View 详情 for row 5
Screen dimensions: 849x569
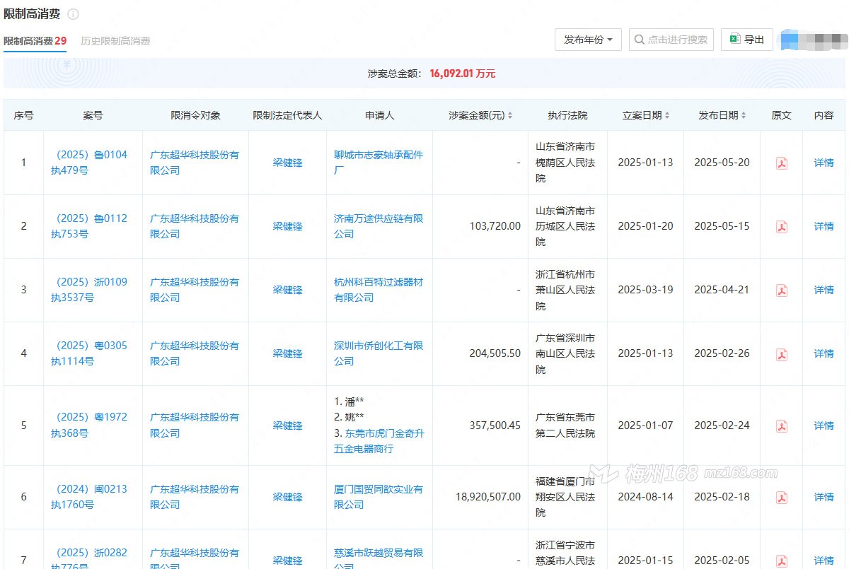pyautogui.click(x=824, y=426)
